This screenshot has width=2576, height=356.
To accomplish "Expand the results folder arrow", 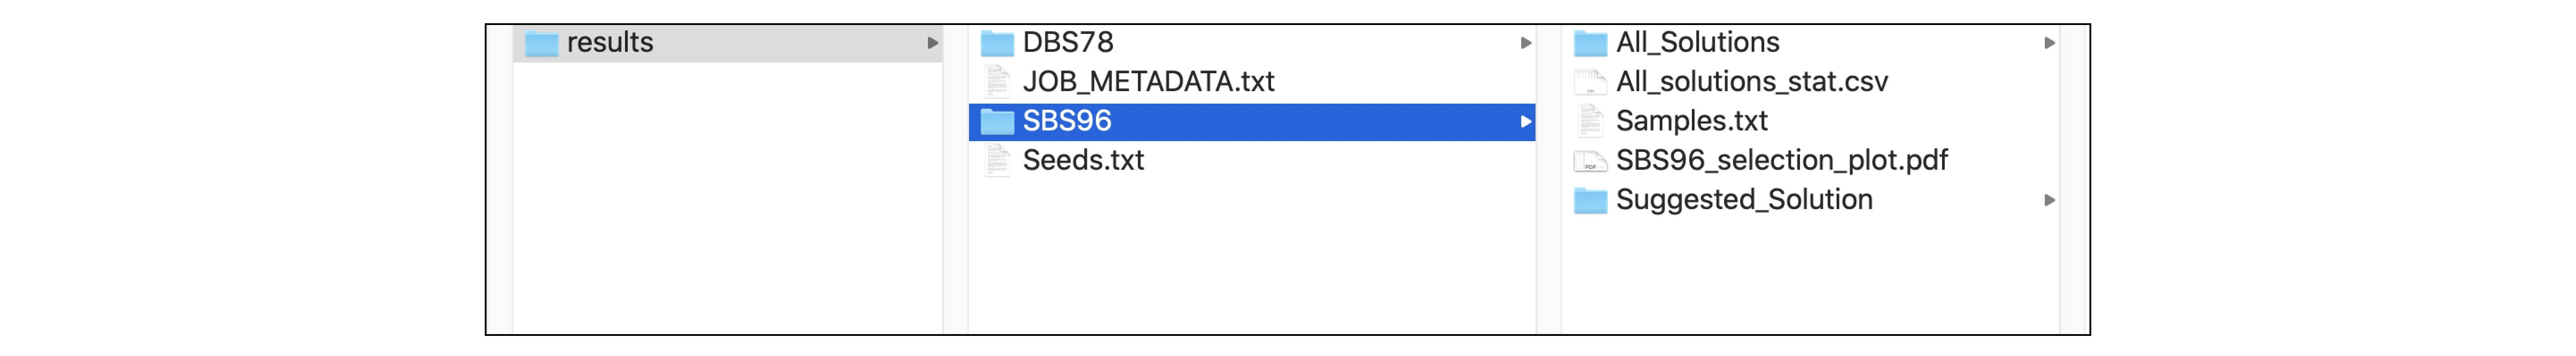I will (x=932, y=43).
